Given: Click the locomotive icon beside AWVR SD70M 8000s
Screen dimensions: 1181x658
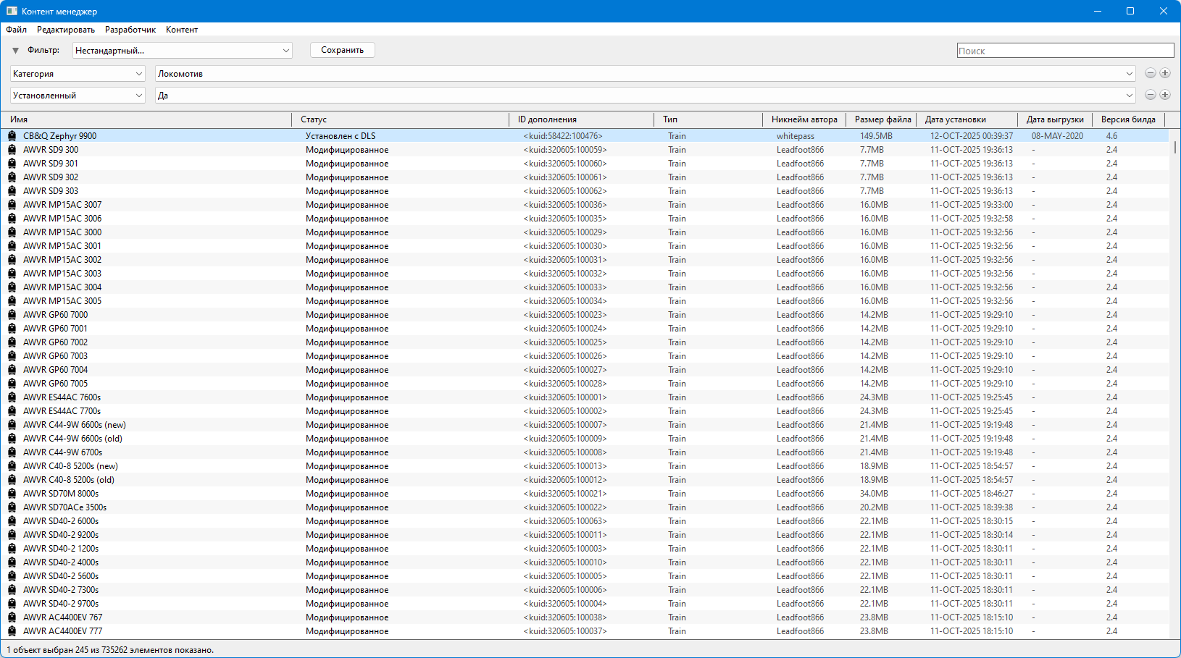Looking at the screenshot, I should click(x=12, y=494).
